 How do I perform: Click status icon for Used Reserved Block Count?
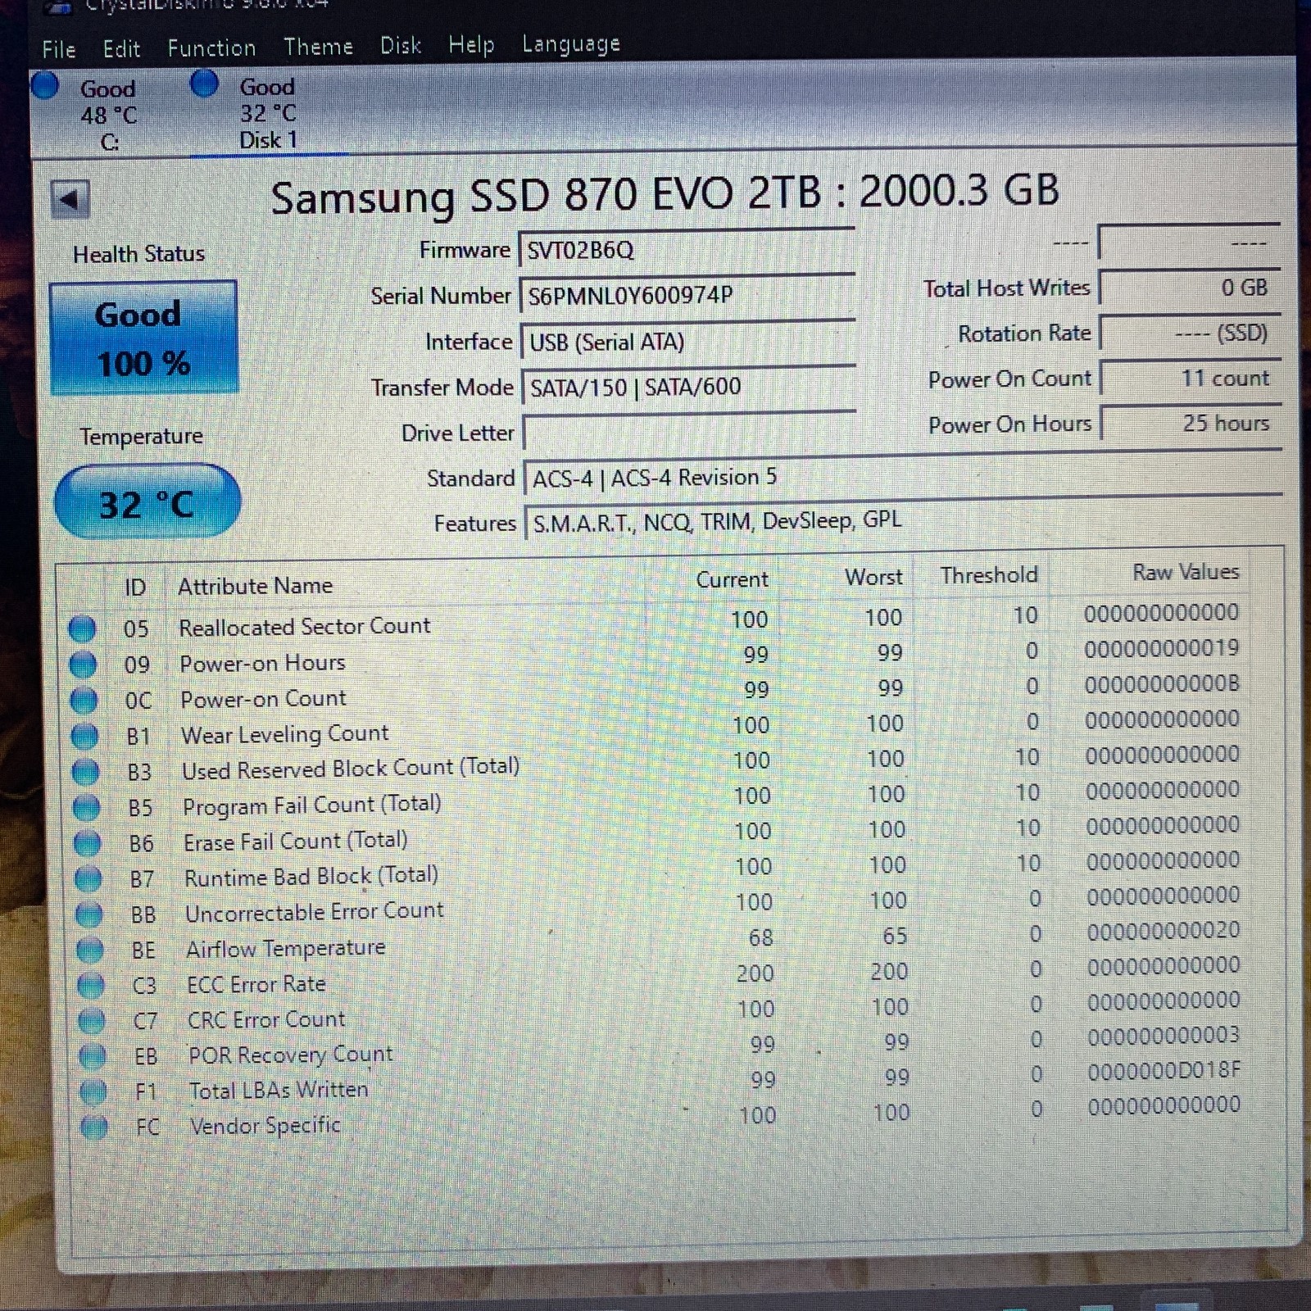[85, 772]
